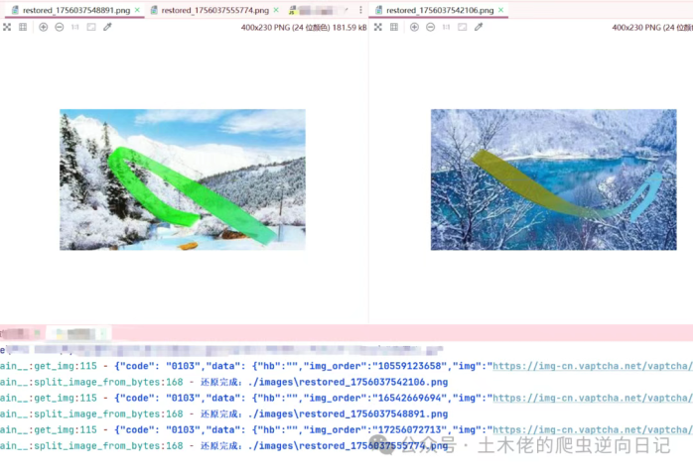Viewport: 693px width, 473px height.
Task: Open the hidden tabs dropdown chevron
Action: 344,10
